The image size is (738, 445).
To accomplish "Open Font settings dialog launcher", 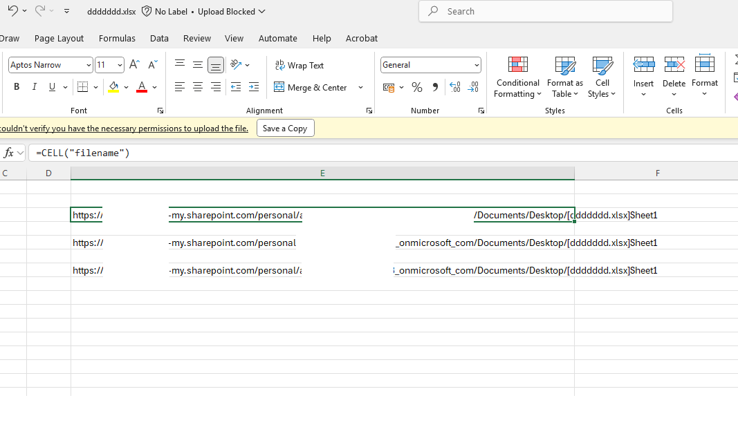I will 160,111.
